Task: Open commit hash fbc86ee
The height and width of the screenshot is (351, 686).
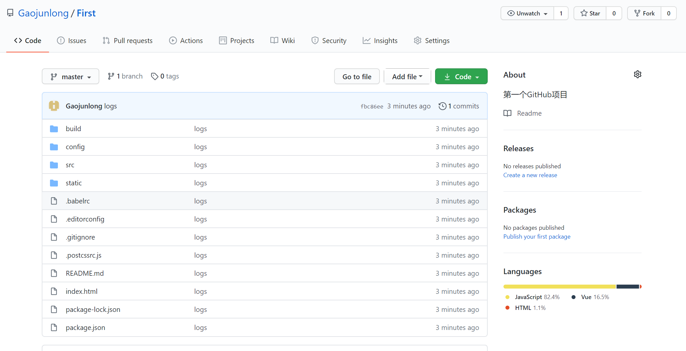Action: pyautogui.click(x=372, y=106)
